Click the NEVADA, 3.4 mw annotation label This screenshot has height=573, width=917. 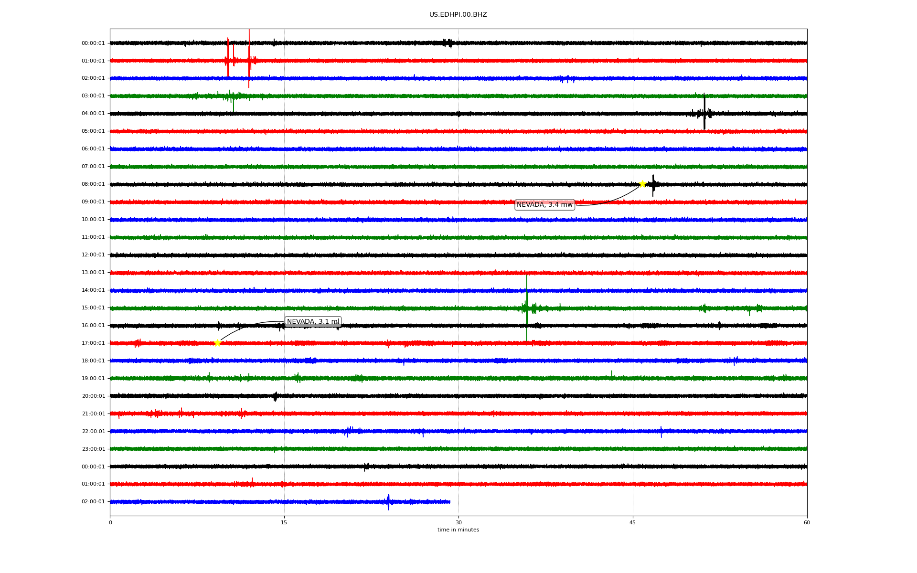tap(544, 205)
